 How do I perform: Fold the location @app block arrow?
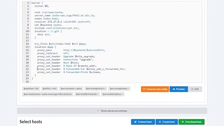tap(30, 47)
